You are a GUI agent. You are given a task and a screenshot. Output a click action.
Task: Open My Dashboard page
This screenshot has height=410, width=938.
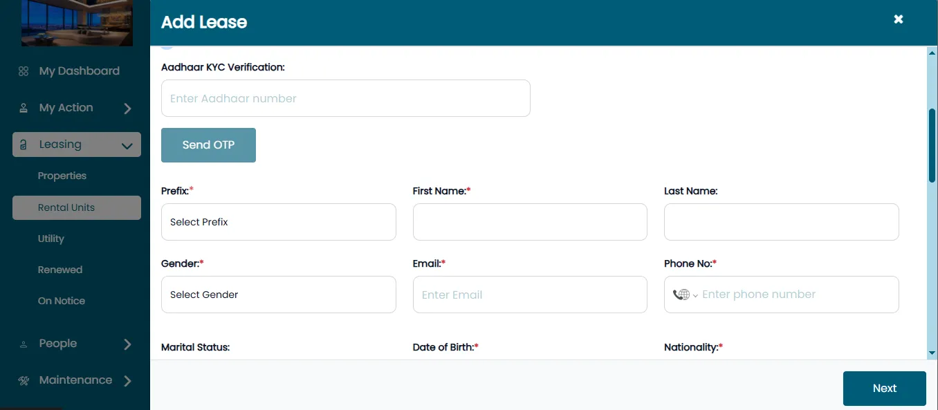coord(79,71)
